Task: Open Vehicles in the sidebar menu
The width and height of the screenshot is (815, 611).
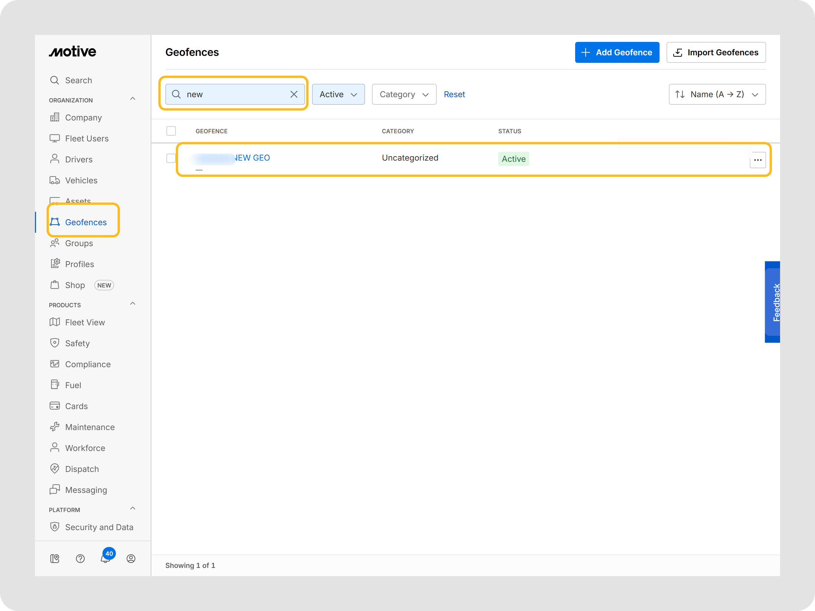Action: (x=81, y=180)
